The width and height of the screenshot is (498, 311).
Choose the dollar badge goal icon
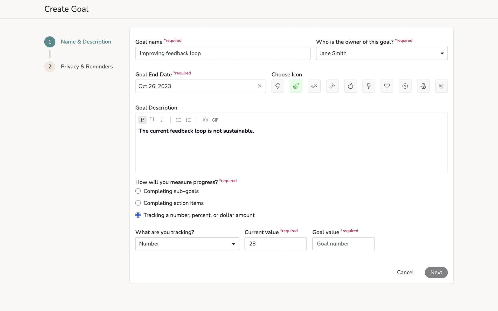(x=405, y=86)
